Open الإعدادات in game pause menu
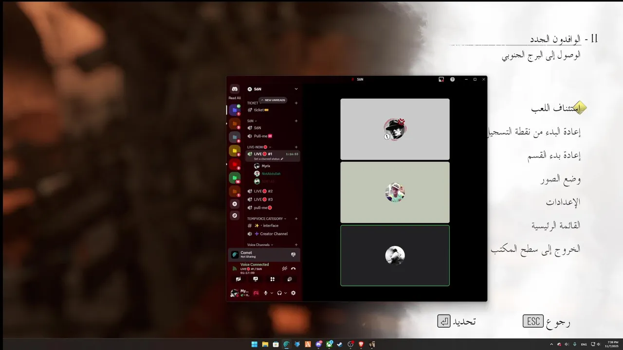The width and height of the screenshot is (623, 350). (x=563, y=202)
